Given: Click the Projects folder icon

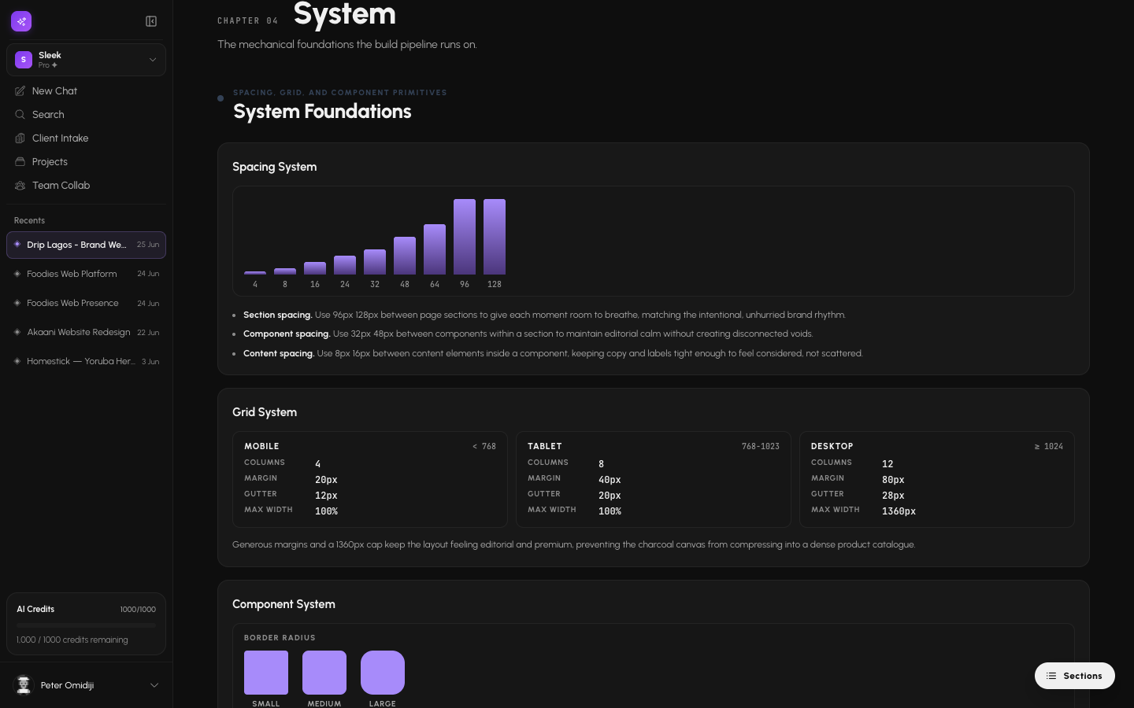Looking at the screenshot, I should pyautogui.click(x=20, y=162).
